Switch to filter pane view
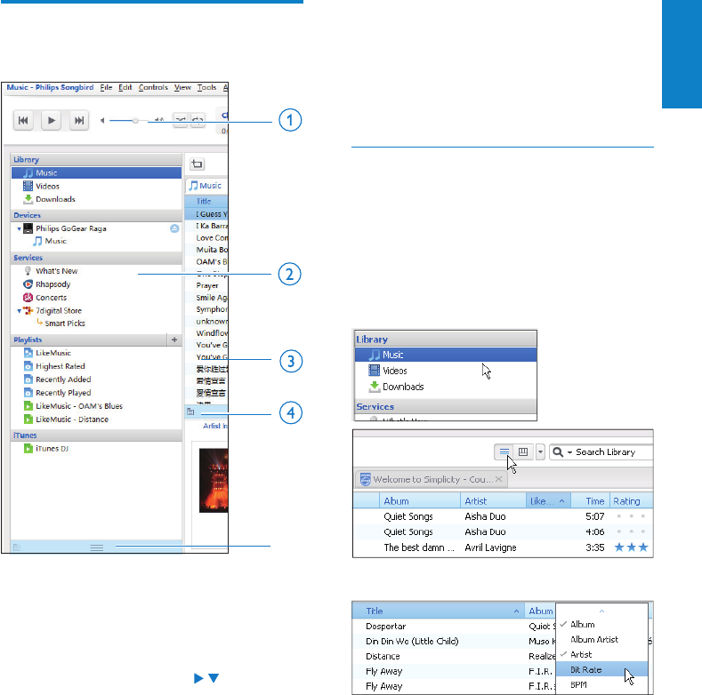Screen dimensions: 702x695 (523, 452)
